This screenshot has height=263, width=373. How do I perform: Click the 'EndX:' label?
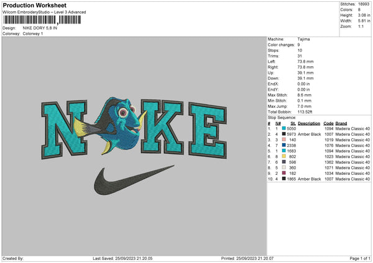[x=273, y=84]
